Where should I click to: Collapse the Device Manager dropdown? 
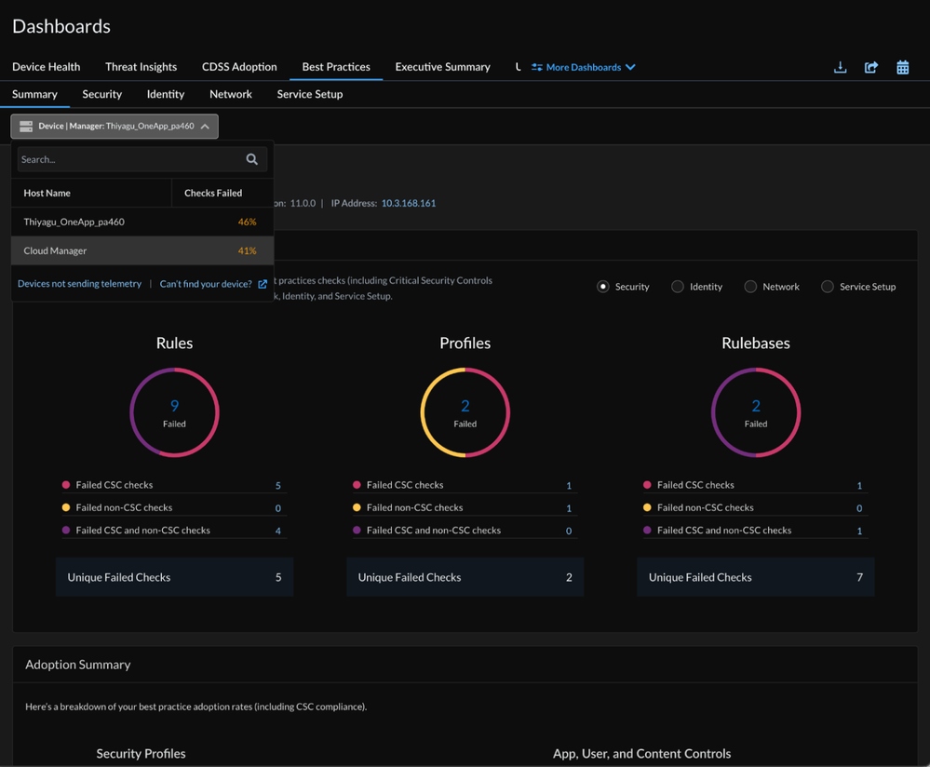pyautogui.click(x=205, y=127)
